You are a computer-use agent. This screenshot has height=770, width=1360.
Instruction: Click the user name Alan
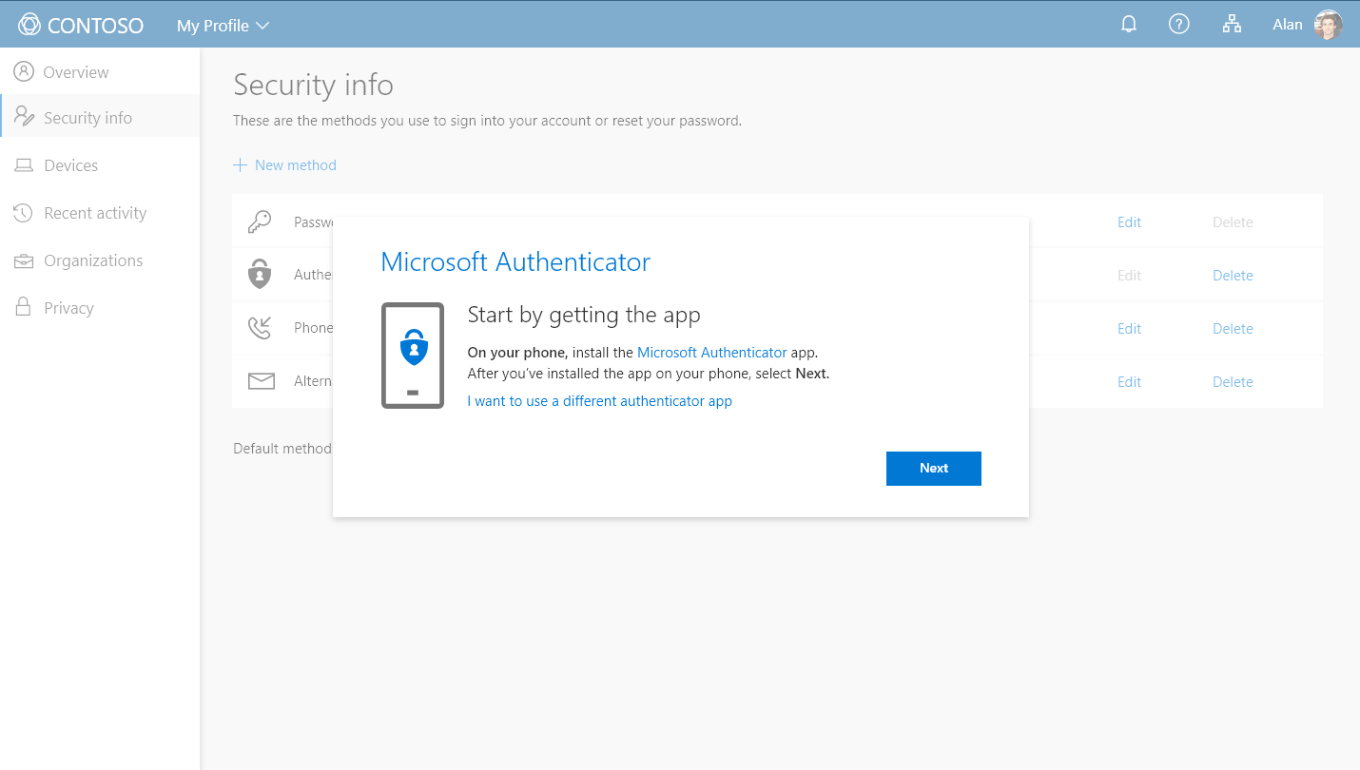click(1288, 25)
